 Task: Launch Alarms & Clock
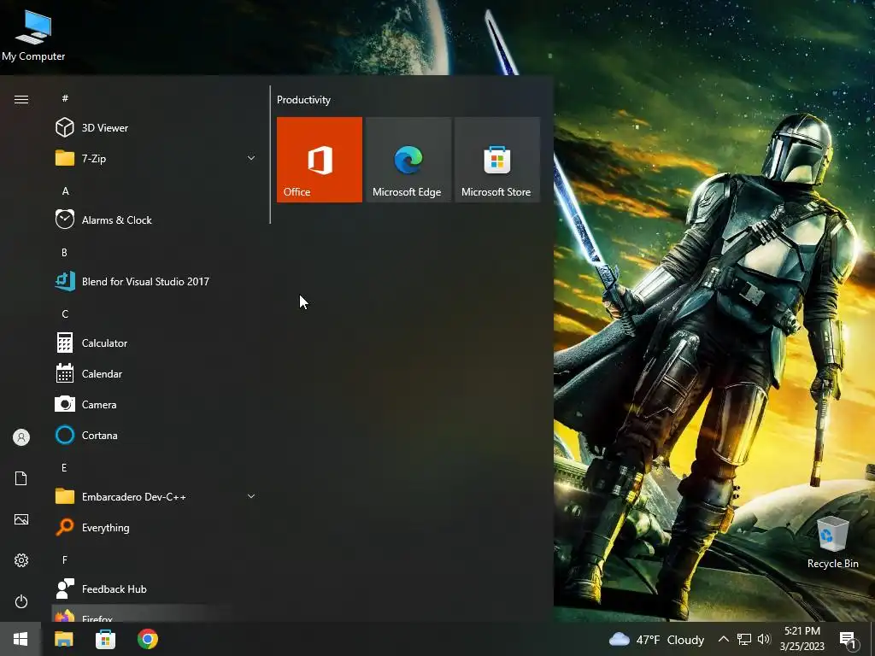[156, 220]
